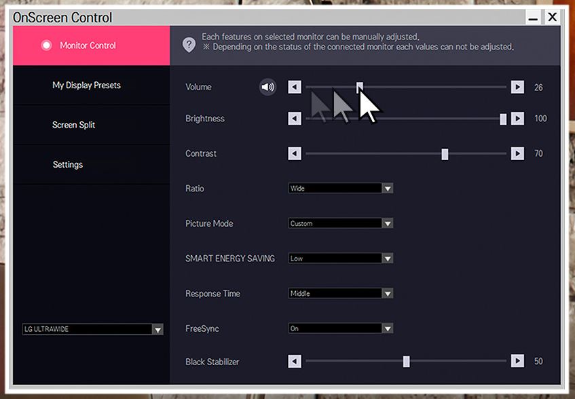Click the help question mark icon
The image size is (575, 399).
click(189, 45)
